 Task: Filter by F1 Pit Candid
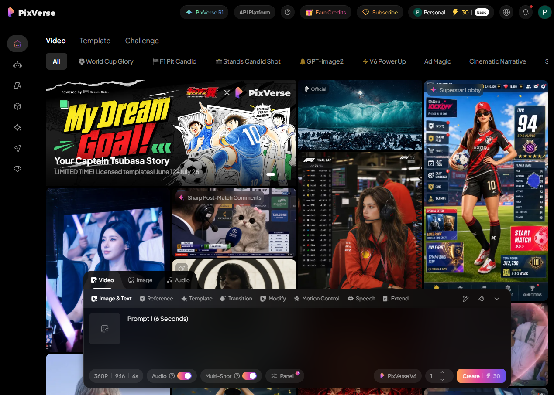[x=175, y=61]
